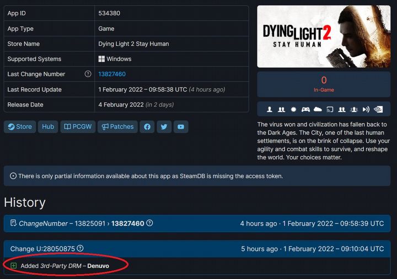The image size is (397, 279).
Task: Open the PCGW wiki button
Action: 78,127
